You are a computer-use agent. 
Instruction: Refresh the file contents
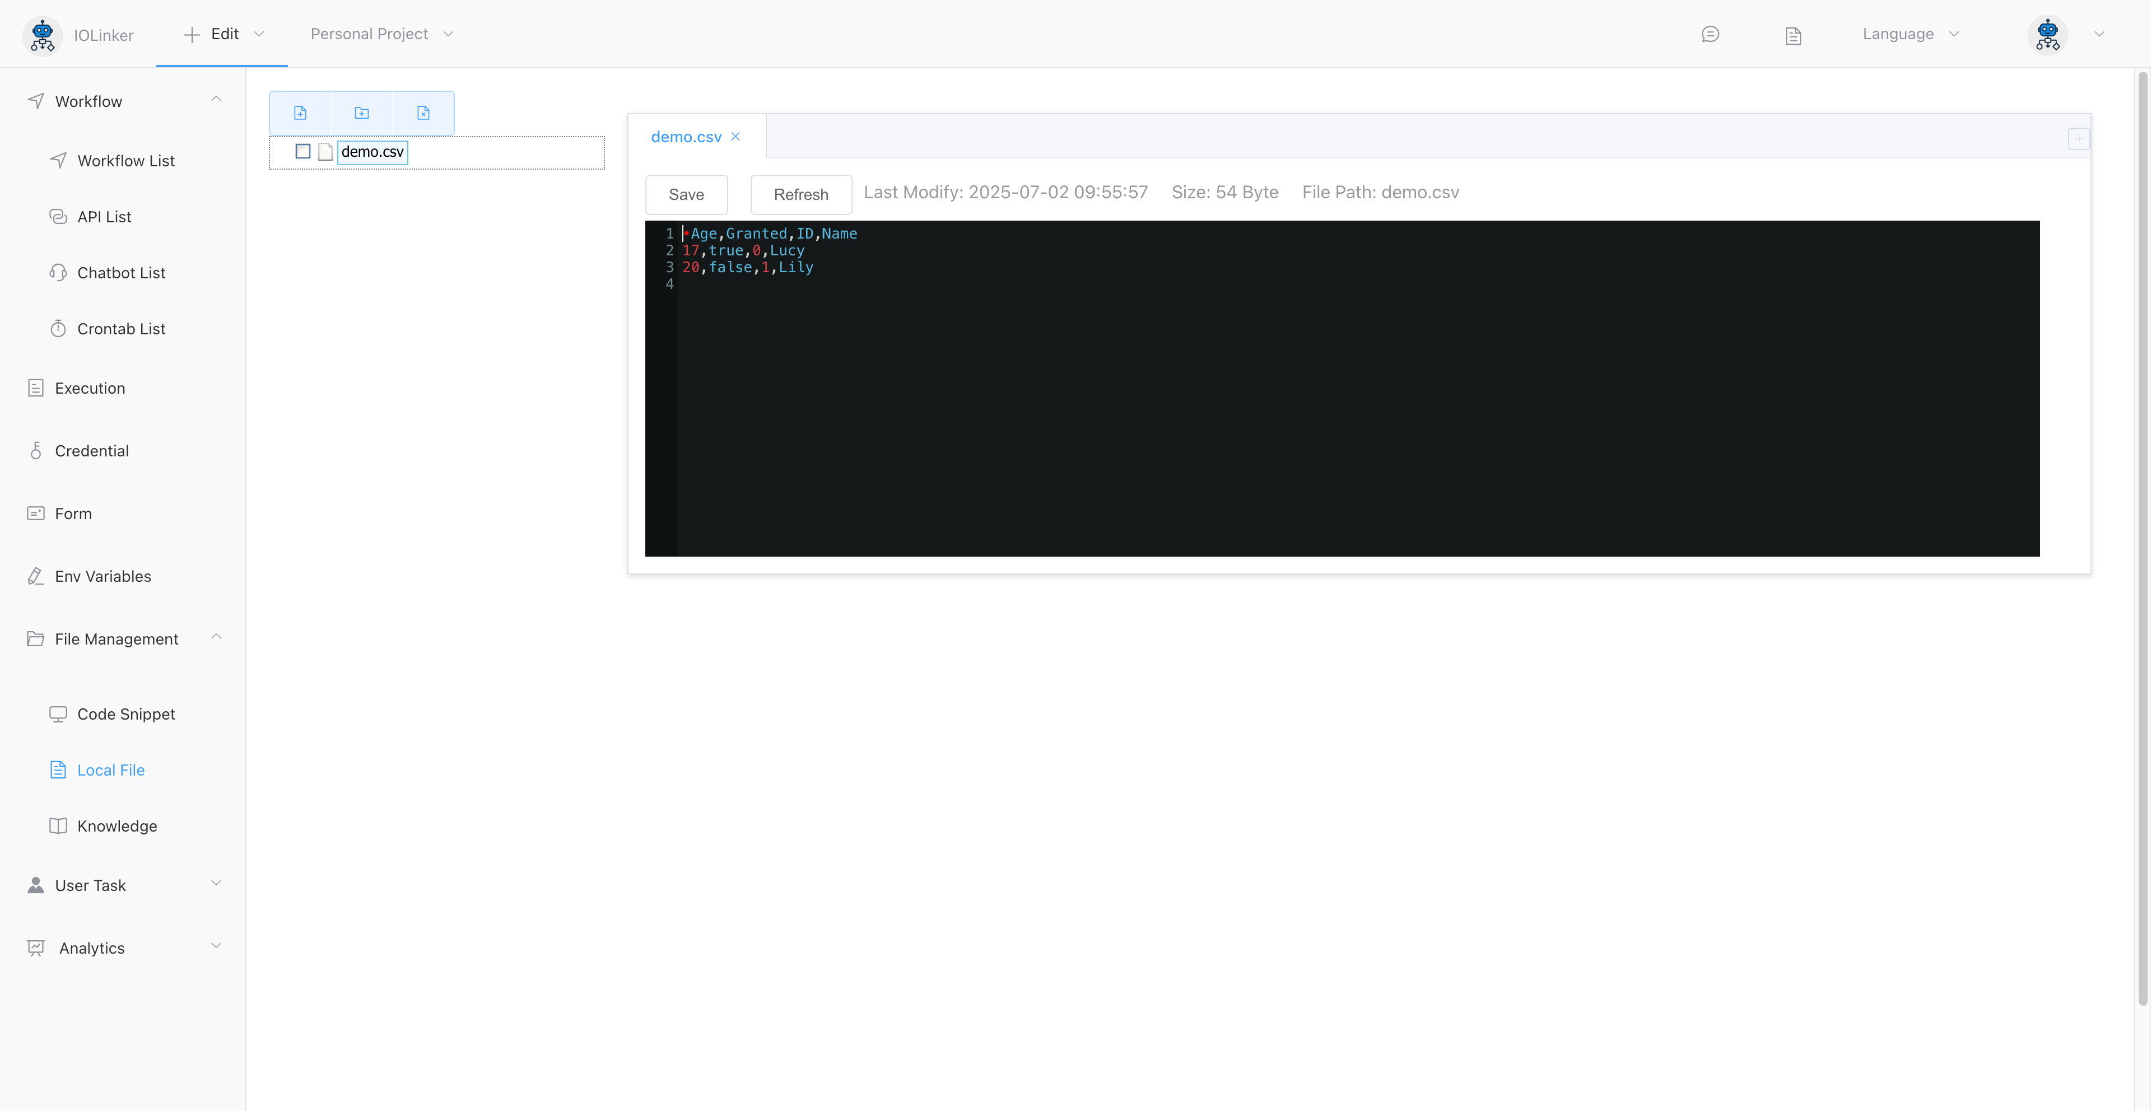[800, 194]
